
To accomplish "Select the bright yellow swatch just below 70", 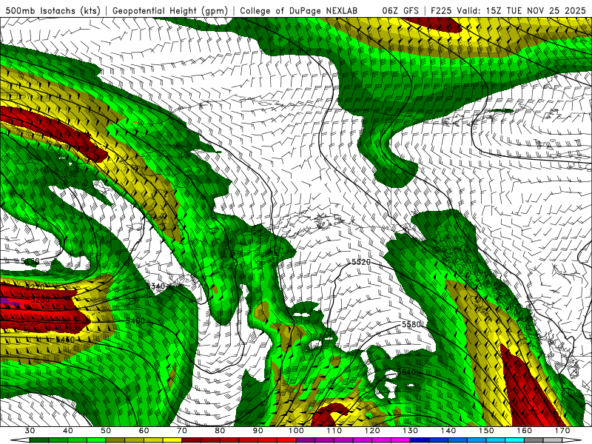I will click(x=172, y=440).
